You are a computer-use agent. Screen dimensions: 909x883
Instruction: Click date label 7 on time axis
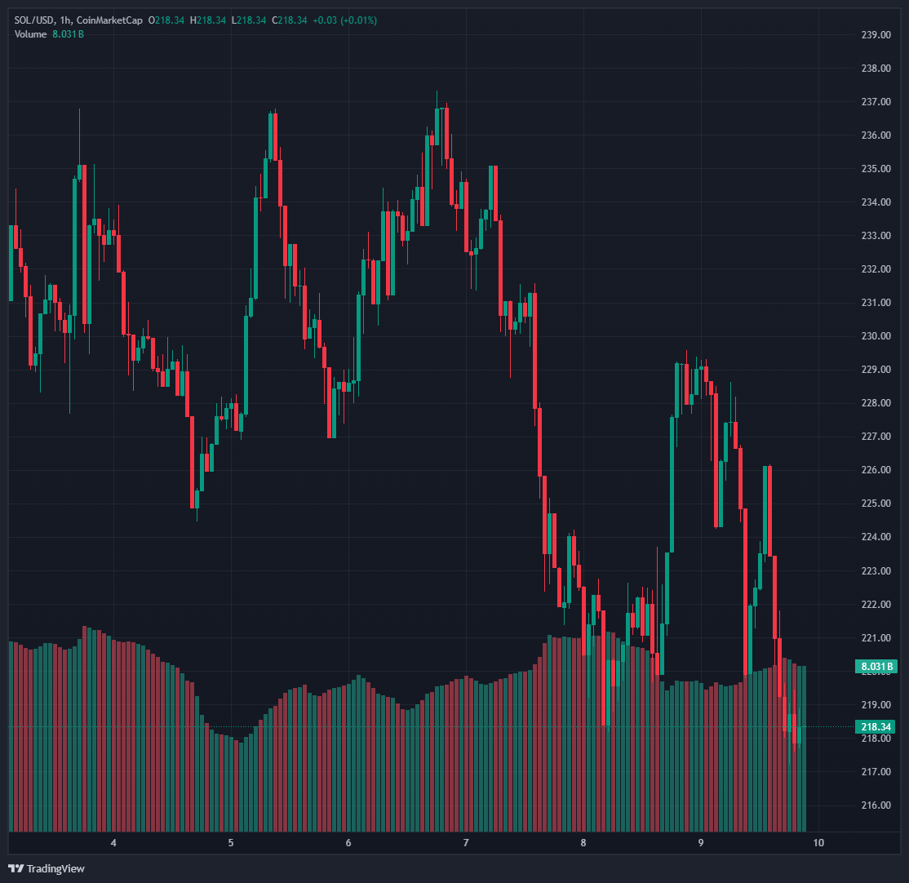pyautogui.click(x=466, y=843)
